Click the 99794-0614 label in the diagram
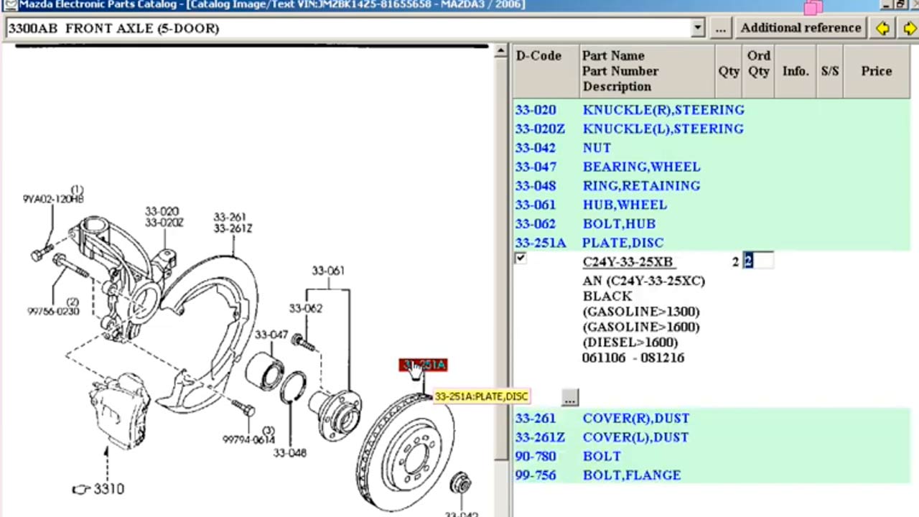Screen dimensions: 919x517 coord(248,439)
